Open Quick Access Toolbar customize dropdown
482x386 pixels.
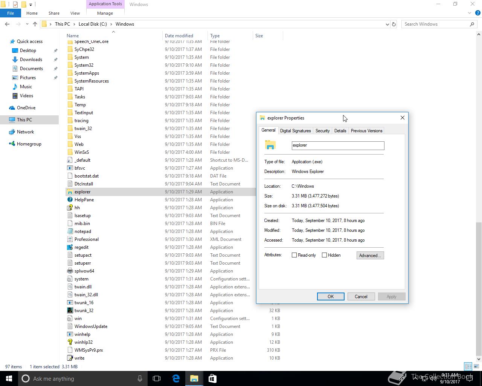tap(31, 5)
